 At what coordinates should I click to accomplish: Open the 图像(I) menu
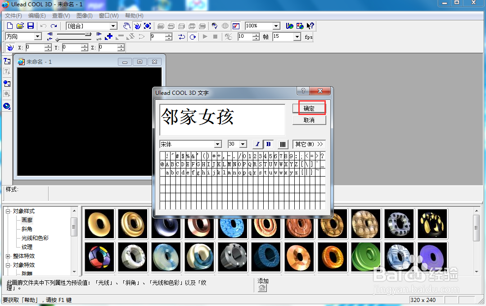84,15
